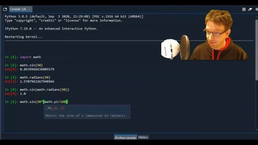This screenshot has height=145, width=258.
Task: Click the 'math.radians(90)' input in In [3]
Action: pos(35,77)
